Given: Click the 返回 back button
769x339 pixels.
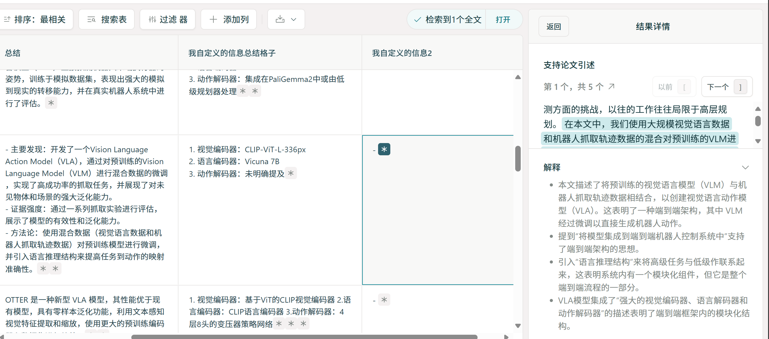Looking at the screenshot, I should coord(553,27).
